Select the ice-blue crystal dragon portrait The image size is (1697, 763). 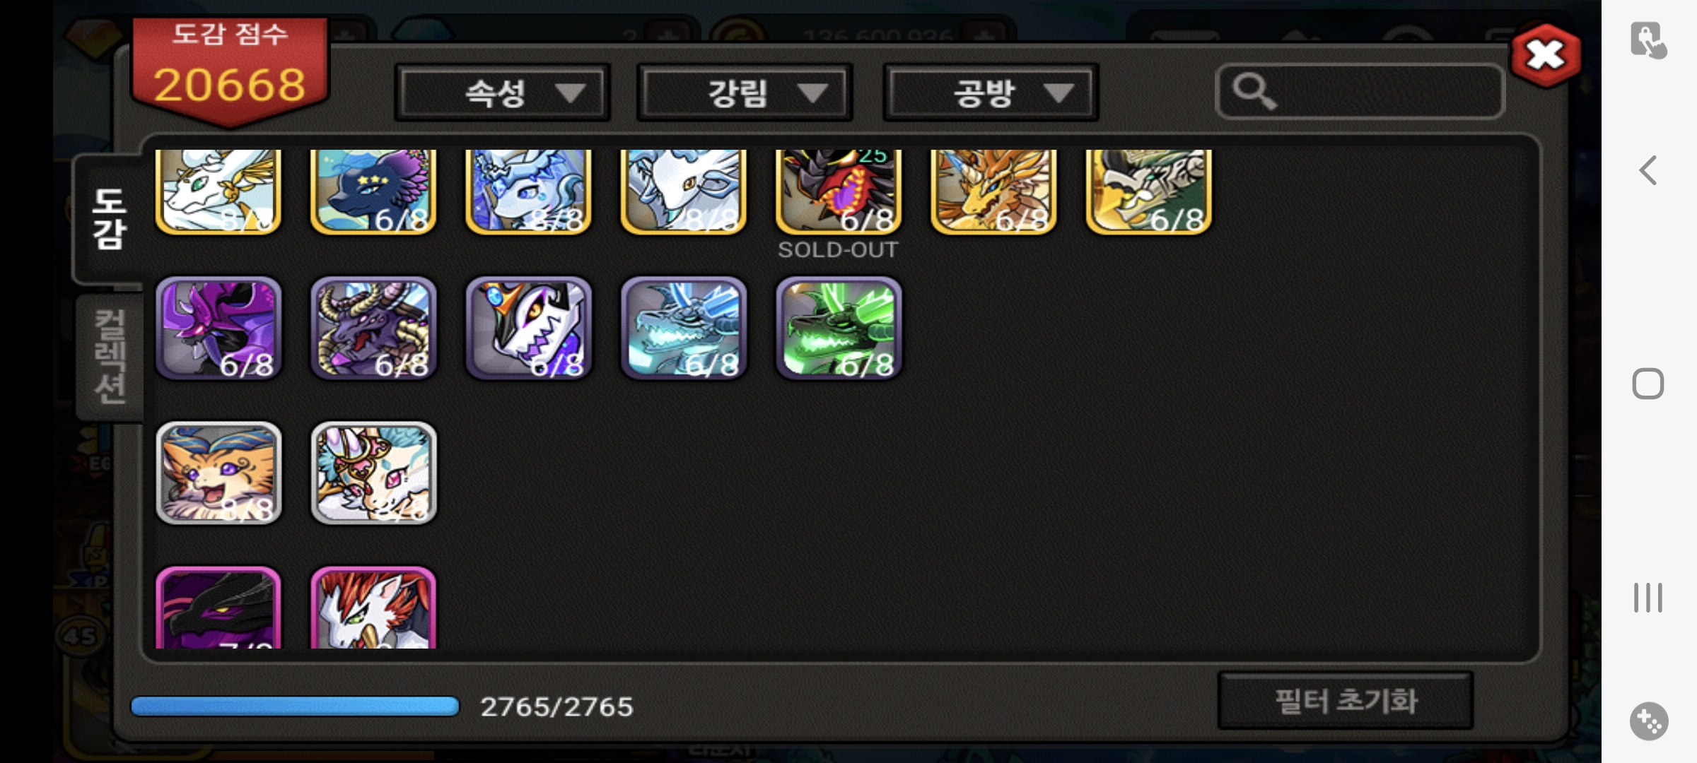(684, 328)
